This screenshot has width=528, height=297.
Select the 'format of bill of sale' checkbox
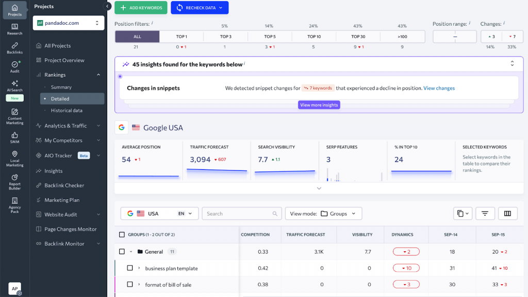point(130,284)
